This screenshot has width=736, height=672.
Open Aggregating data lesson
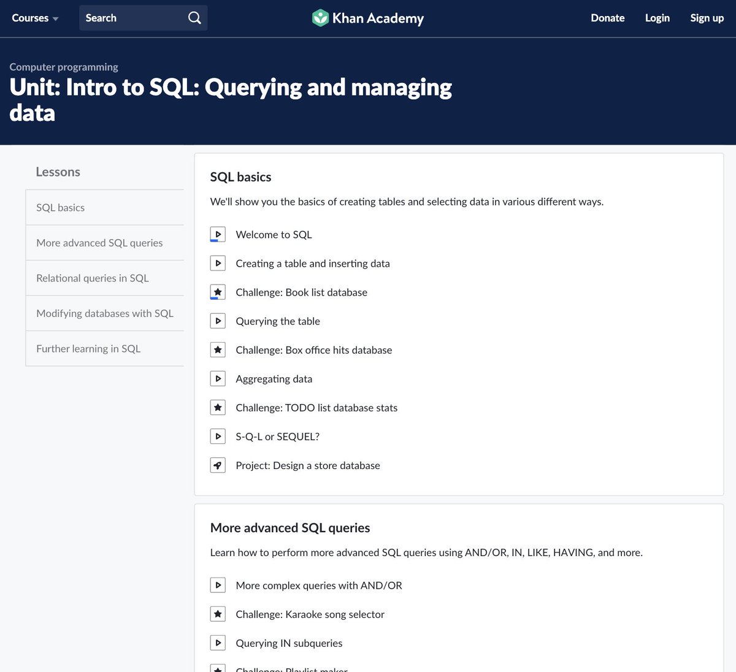click(x=274, y=378)
